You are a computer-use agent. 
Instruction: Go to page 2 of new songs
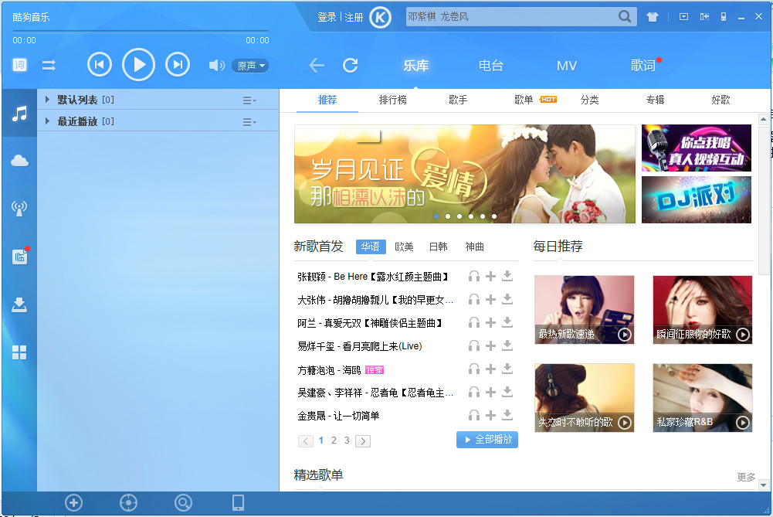(x=334, y=440)
